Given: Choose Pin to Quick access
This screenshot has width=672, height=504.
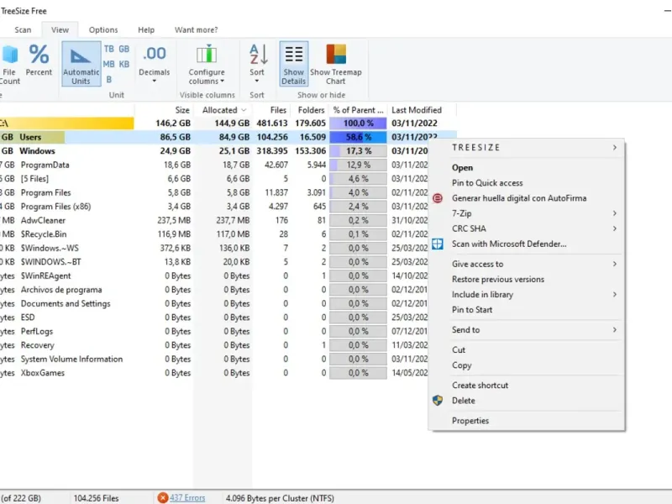Looking at the screenshot, I should 527,183.
